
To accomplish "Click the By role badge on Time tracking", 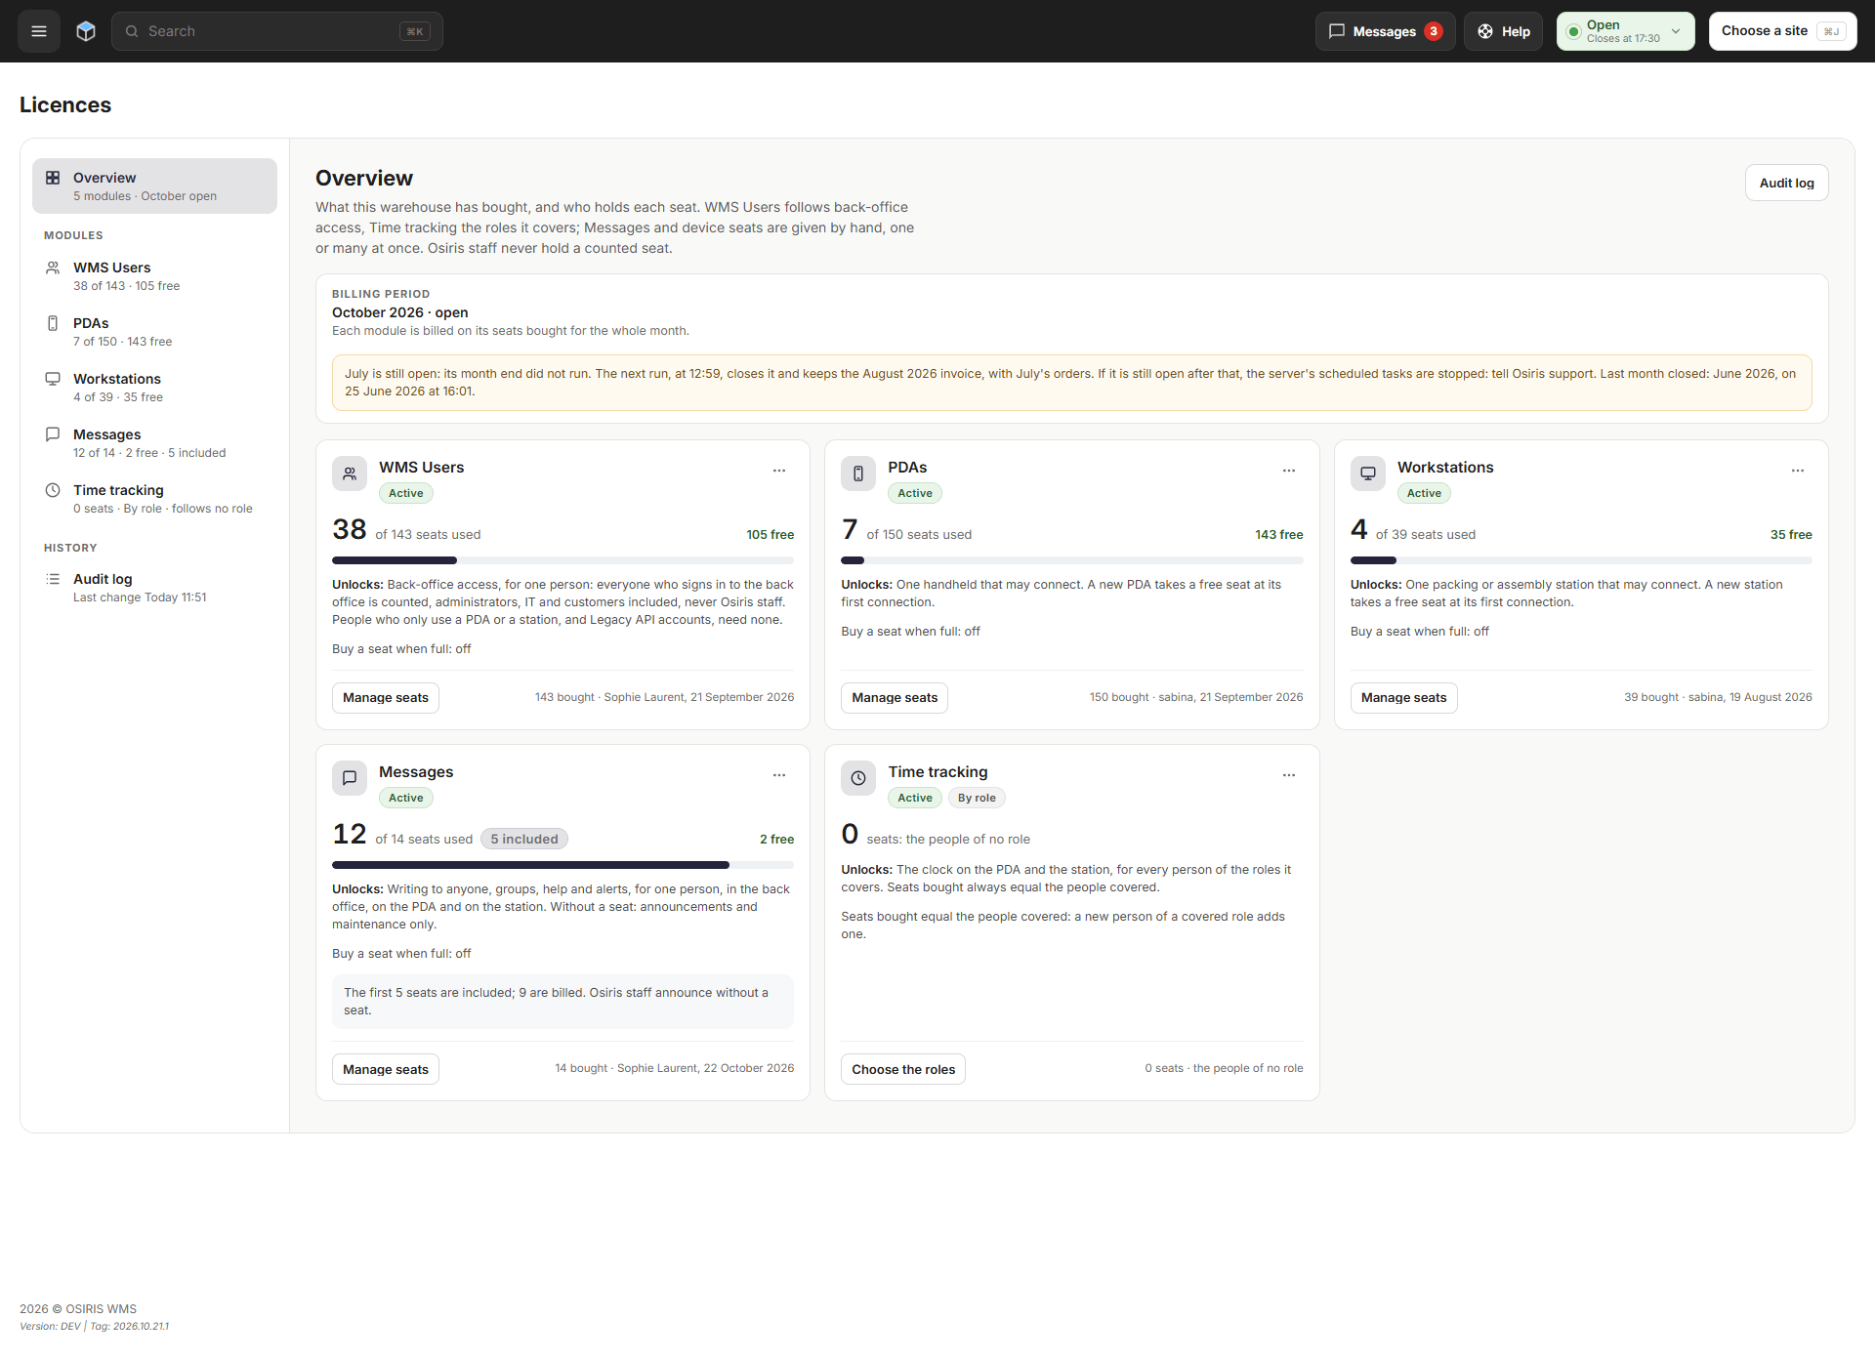I will click(x=977, y=798).
